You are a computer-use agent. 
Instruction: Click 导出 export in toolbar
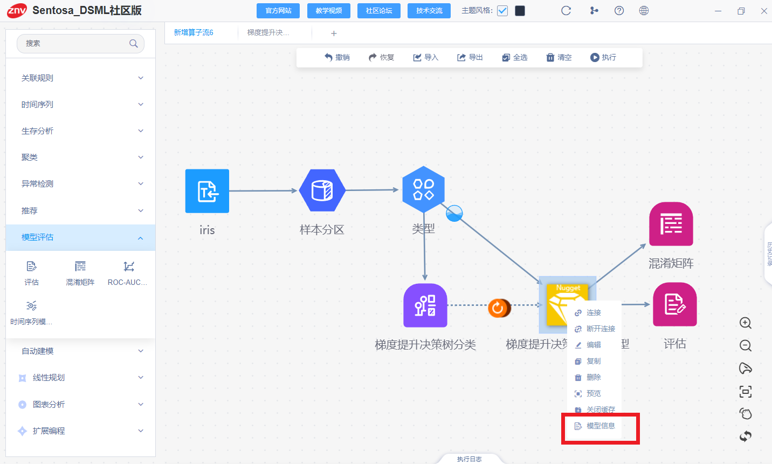coord(470,57)
